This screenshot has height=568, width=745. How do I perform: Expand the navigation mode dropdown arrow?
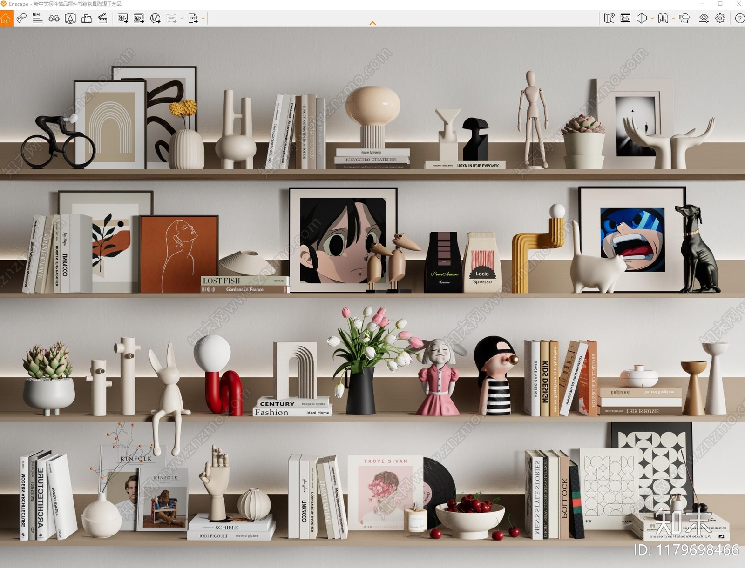673,19
